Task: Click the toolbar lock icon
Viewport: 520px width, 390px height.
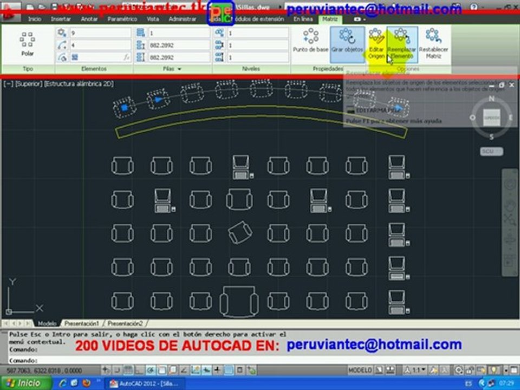Action: click(x=470, y=370)
